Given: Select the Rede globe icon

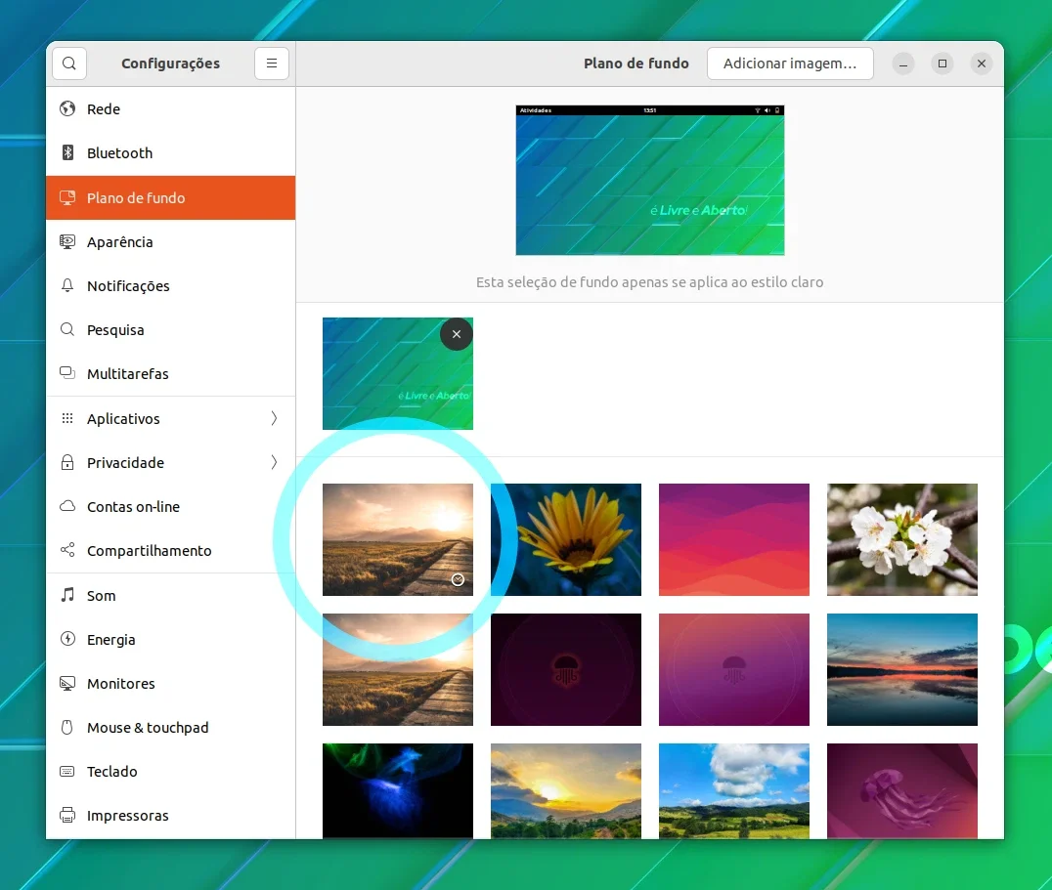Looking at the screenshot, I should [x=67, y=108].
